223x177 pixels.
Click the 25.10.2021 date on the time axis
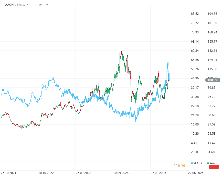click(9, 173)
